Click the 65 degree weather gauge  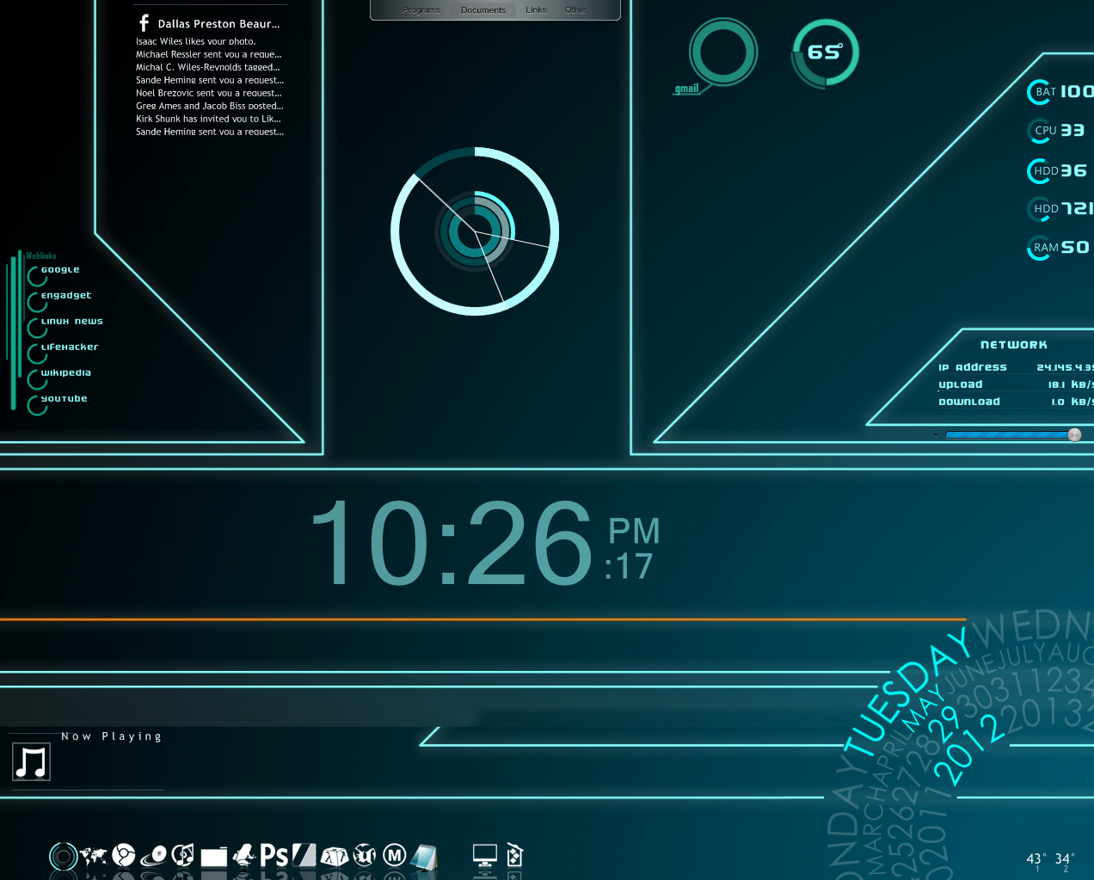825,52
